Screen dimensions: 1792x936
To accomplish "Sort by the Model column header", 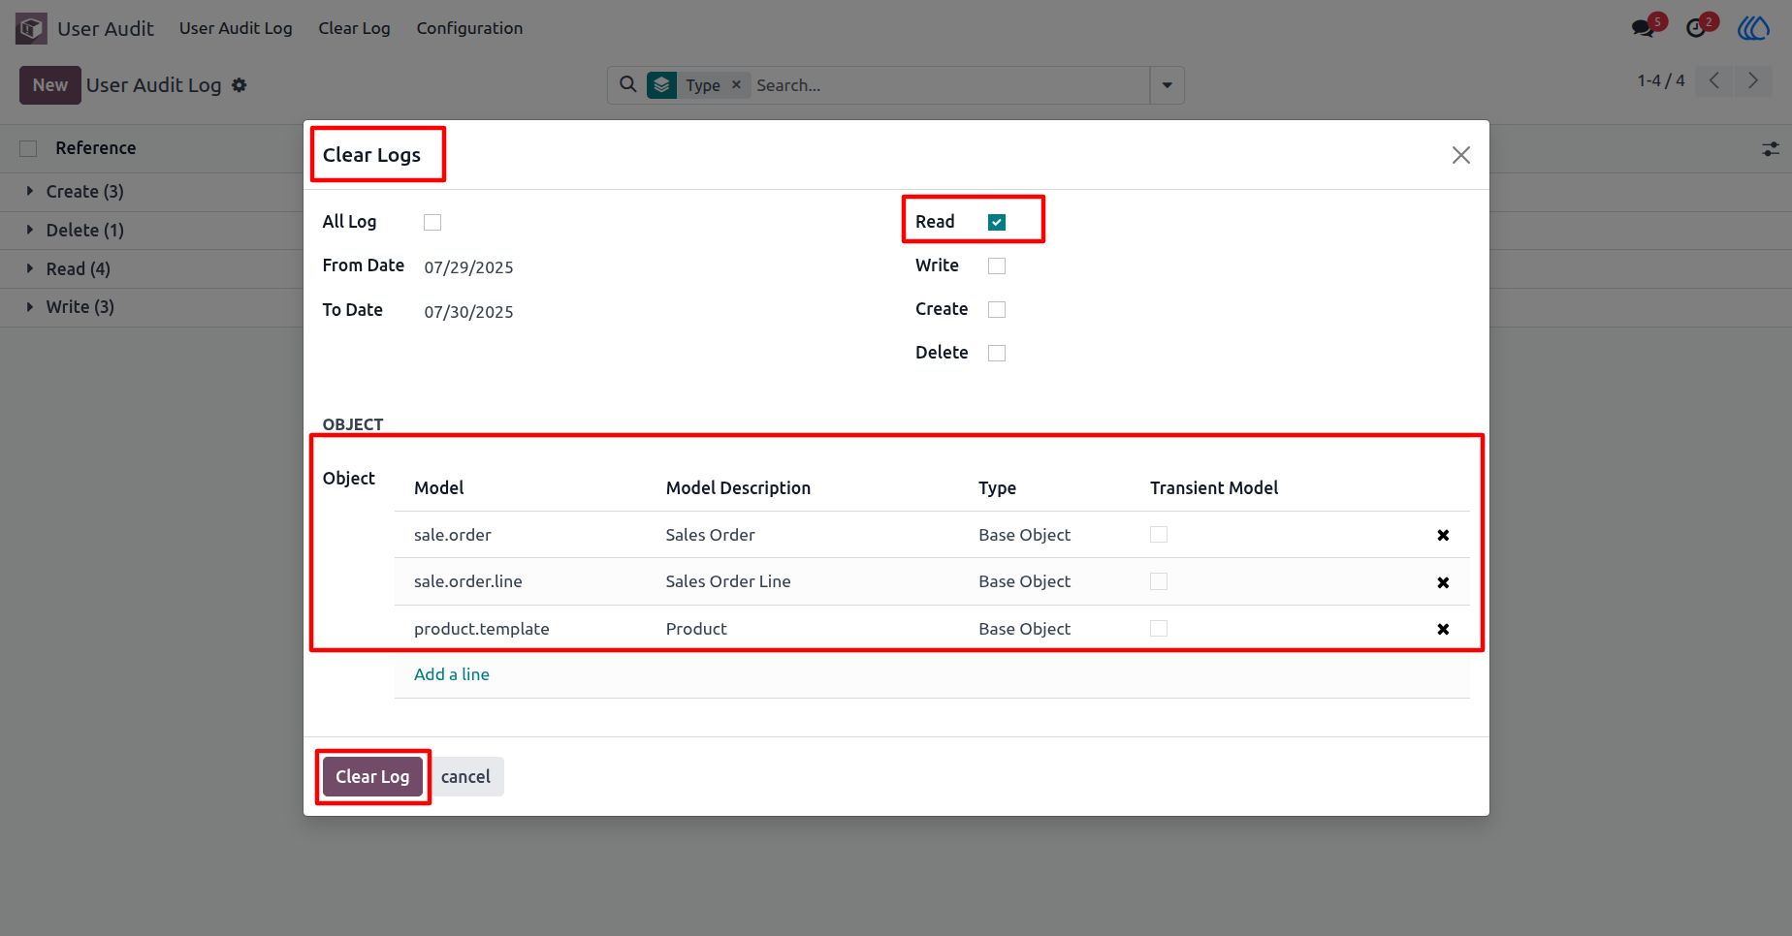I will [439, 488].
